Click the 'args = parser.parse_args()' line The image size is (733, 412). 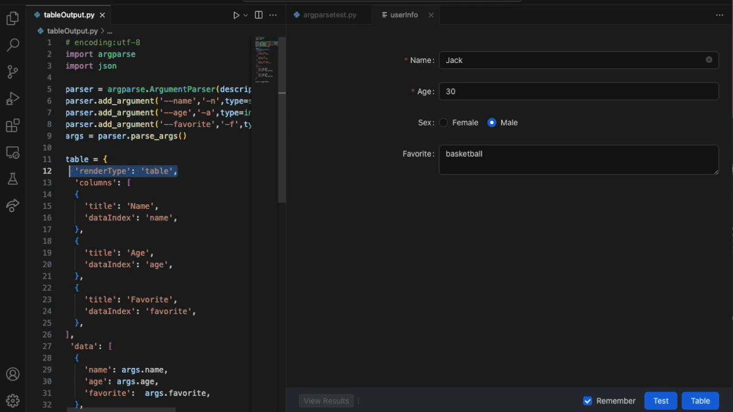[126, 136]
